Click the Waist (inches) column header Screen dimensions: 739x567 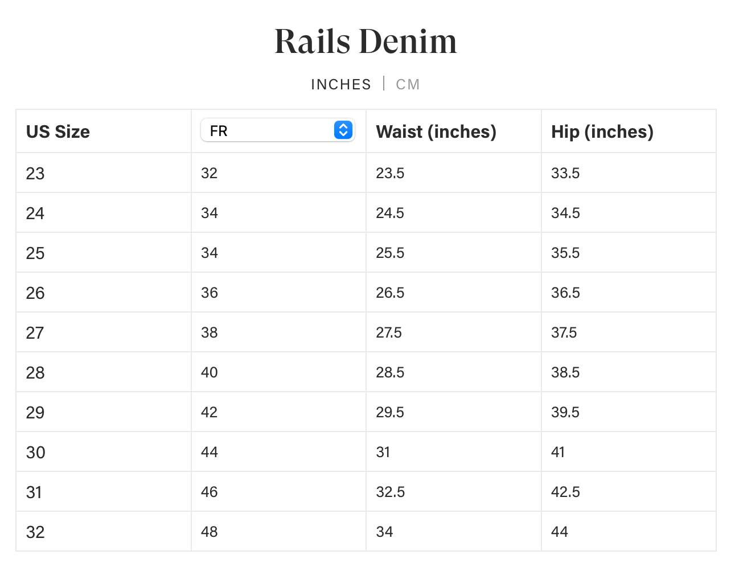436,132
